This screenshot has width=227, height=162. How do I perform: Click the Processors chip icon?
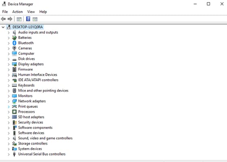(x=14, y=112)
